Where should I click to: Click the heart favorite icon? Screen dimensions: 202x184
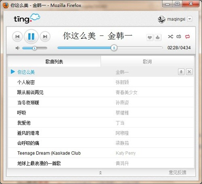pyautogui.click(x=150, y=38)
